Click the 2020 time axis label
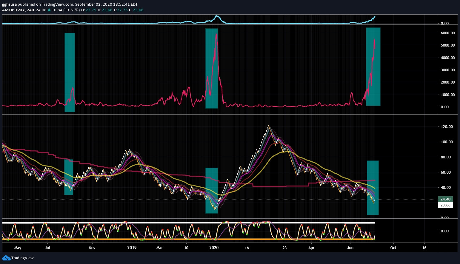The height and width of the screenshot is (264, 460). (214, 248)
